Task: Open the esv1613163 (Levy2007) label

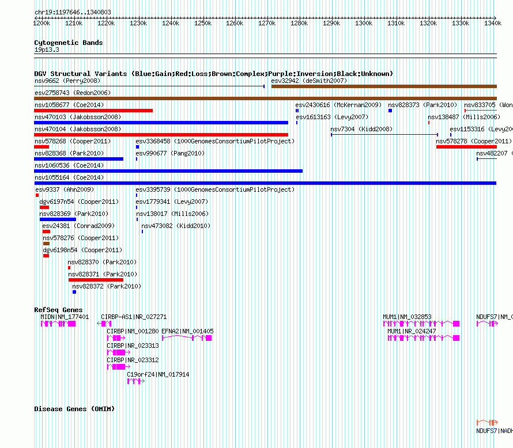Action: (332, 117)
